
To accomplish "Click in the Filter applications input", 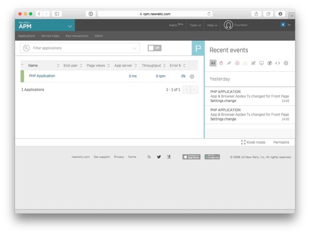I will click(80, 48).
